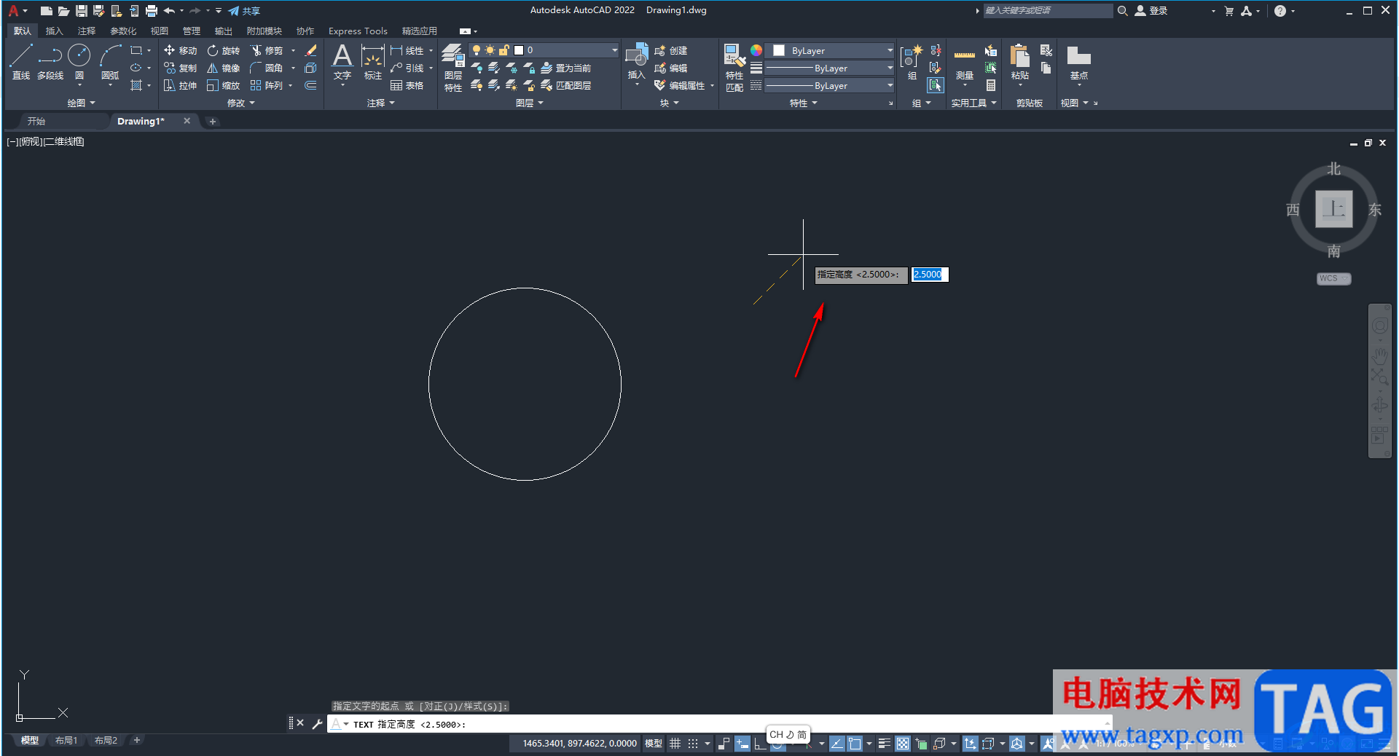Click the Rectangle tool icon

(x=136, y=50)
